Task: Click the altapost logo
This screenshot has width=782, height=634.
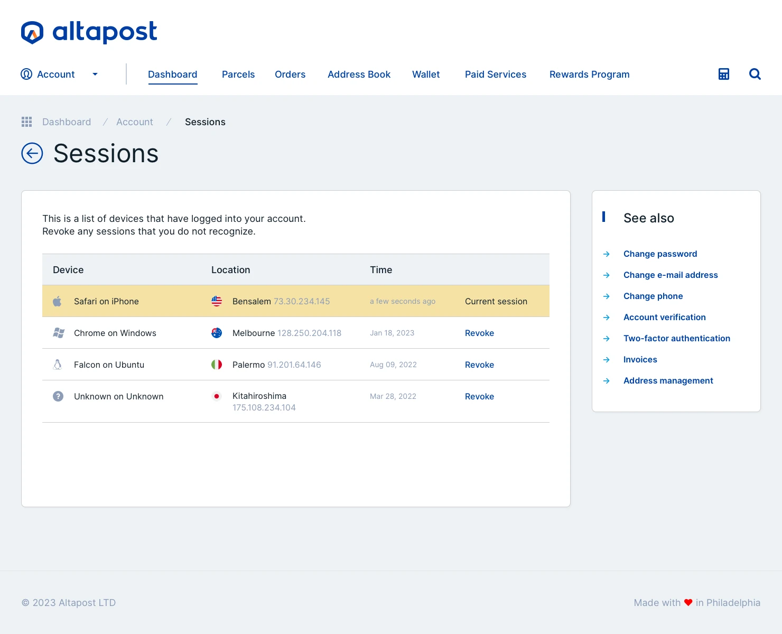Action: [x=89, y=32]
